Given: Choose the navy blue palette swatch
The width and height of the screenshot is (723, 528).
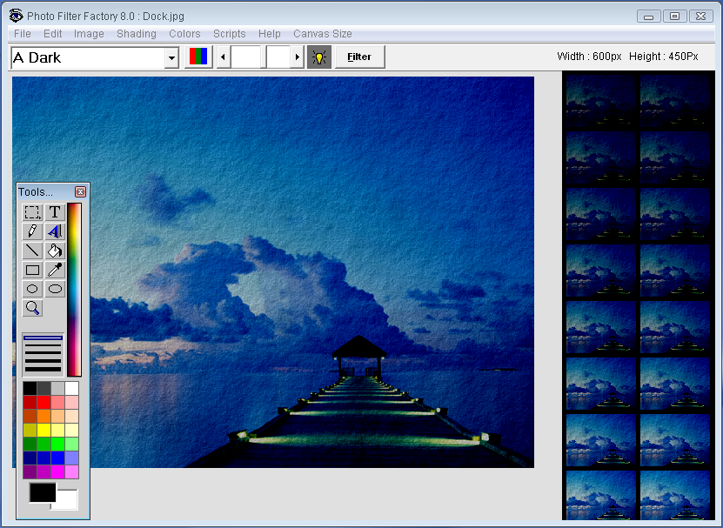Looking at the screenshot, I should (x=30, y=458).
